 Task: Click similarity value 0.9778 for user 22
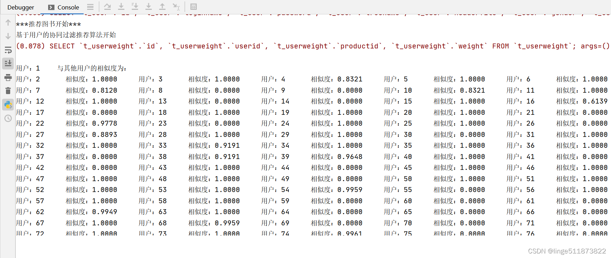click(x=105, y=123)
